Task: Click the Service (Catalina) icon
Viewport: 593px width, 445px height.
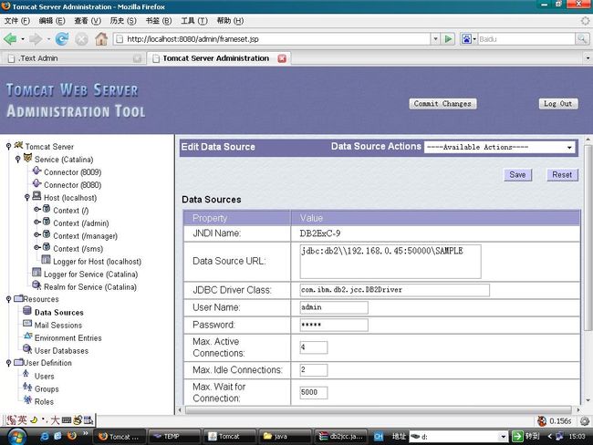Action: tap(27, 158)
